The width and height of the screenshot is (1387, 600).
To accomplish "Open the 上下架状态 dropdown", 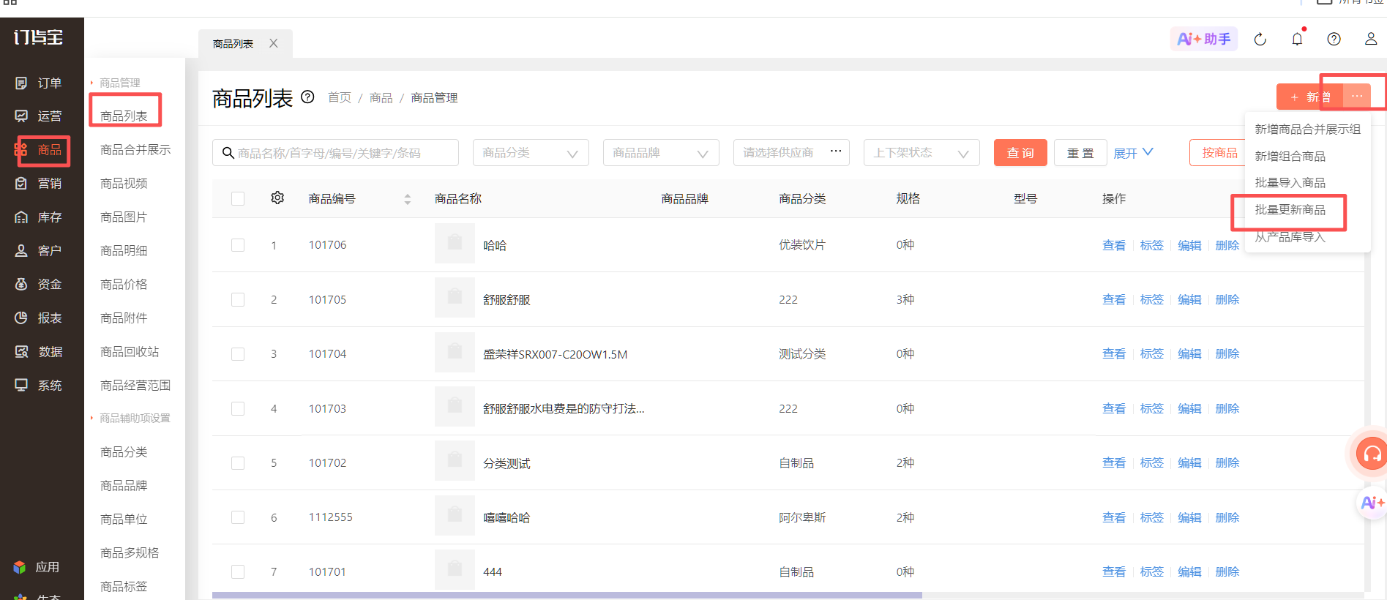I will pyautogui.click(x=921, y=153).
